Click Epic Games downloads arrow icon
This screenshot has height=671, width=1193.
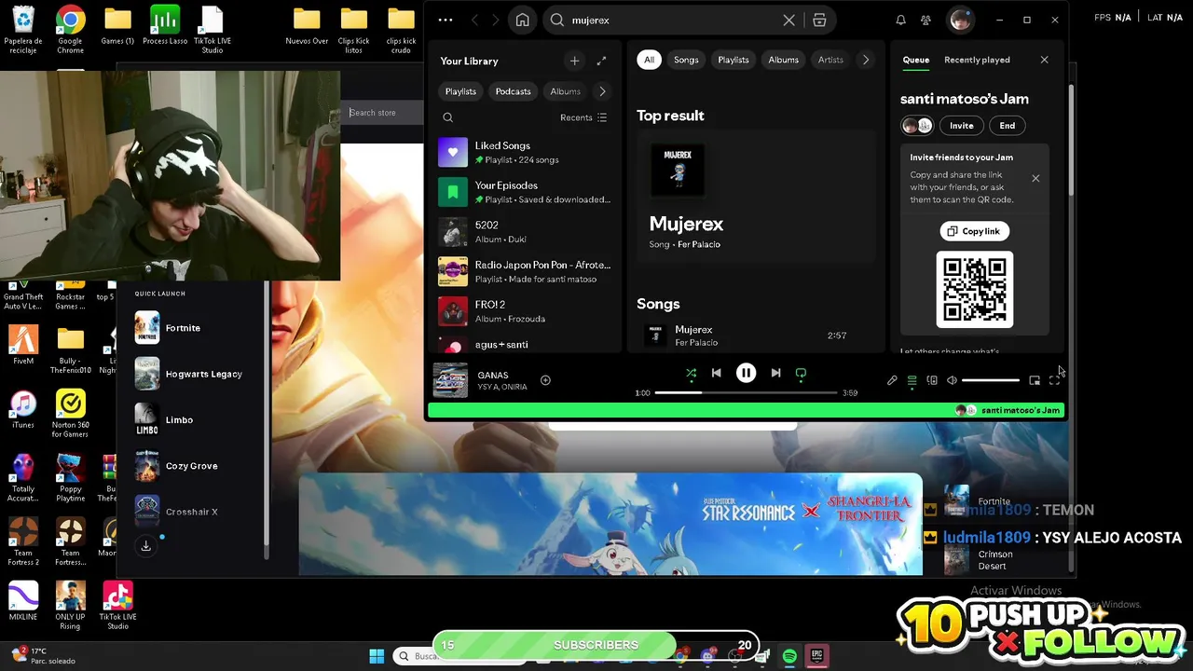point(146,546)
